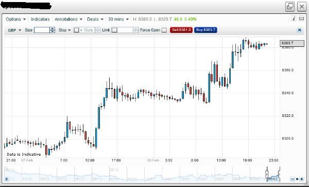Click the Limit value input field
This screenshot has height=187, width=309.
pos(125,30)
